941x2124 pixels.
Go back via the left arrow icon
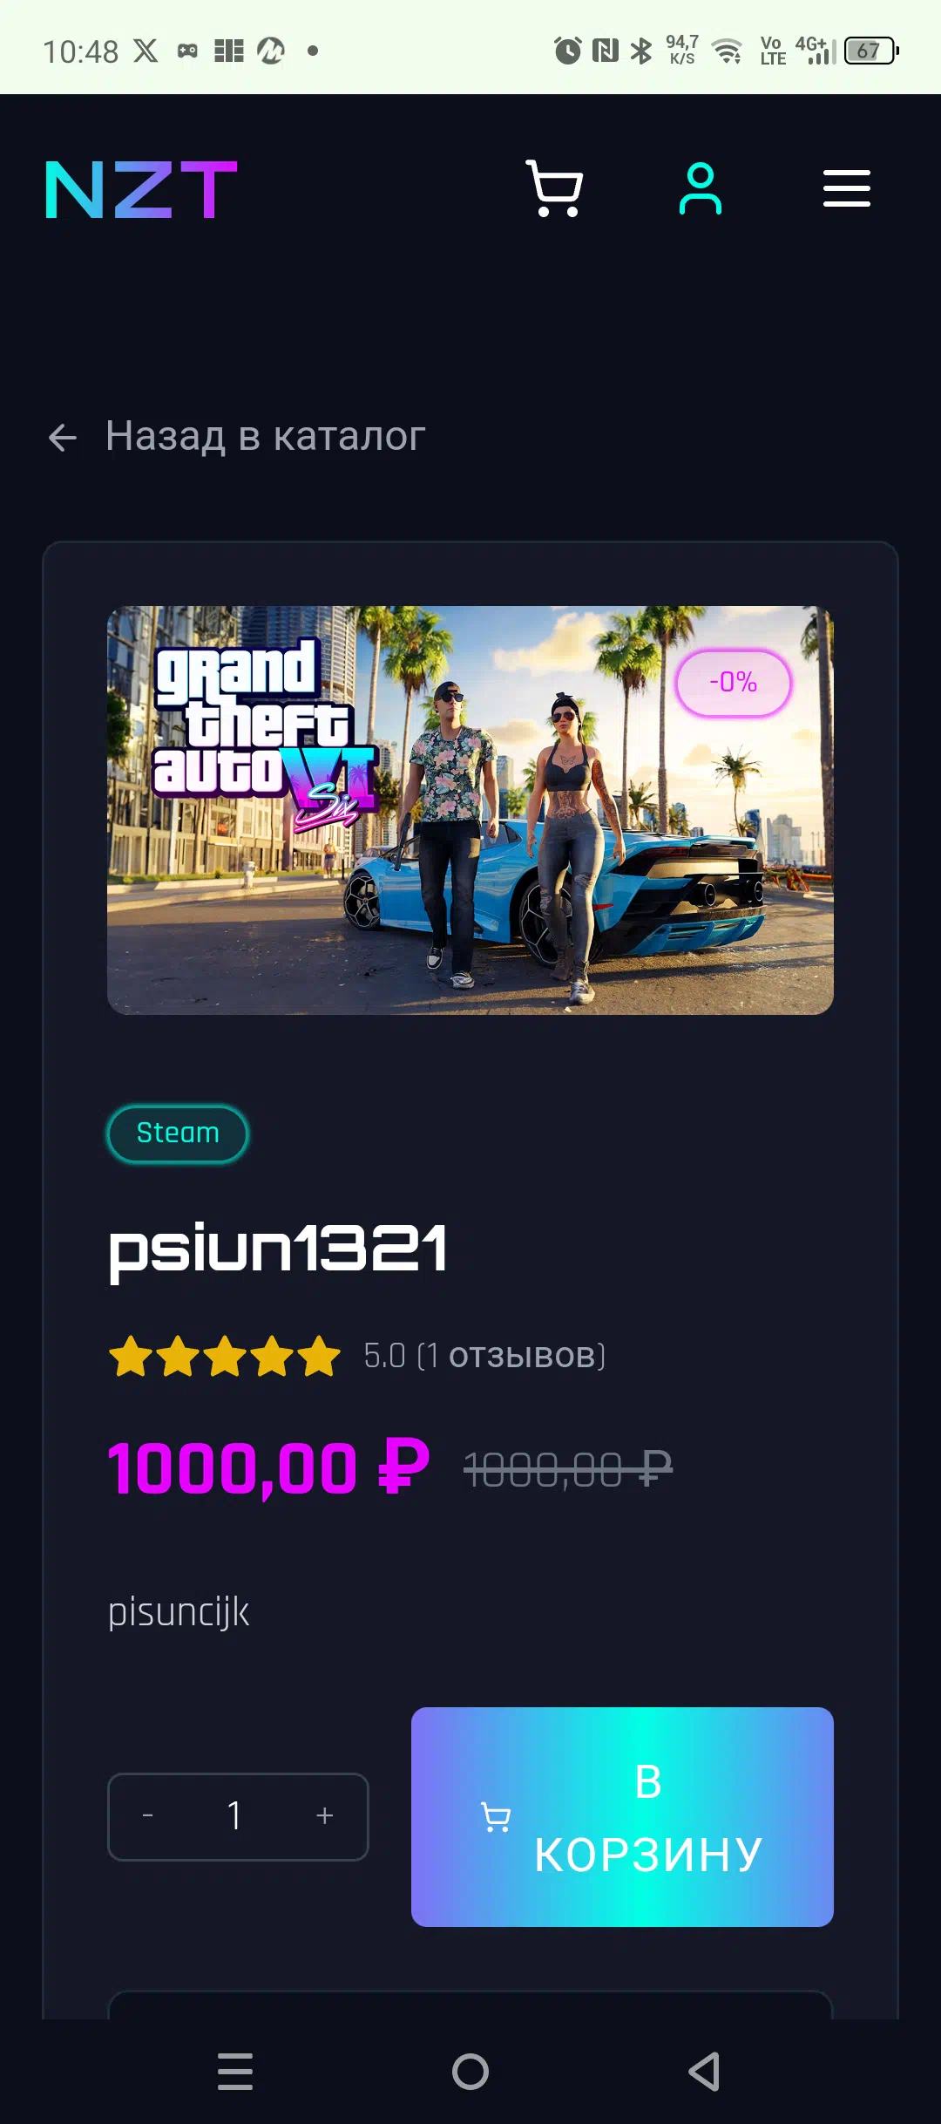tap(63, 438)
